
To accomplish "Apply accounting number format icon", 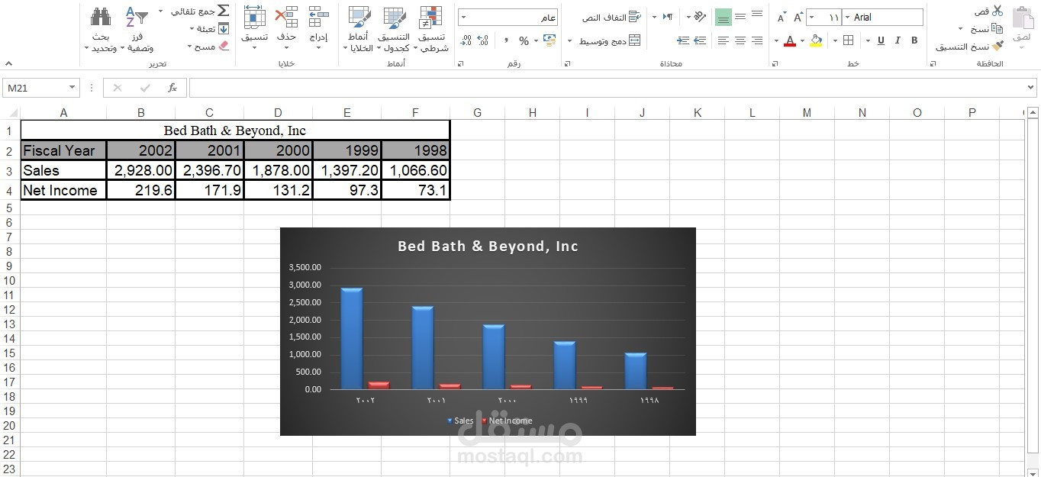I will pos(550,40).
